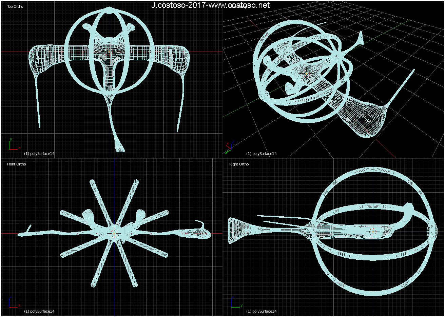Click the Top Ortho viewport label
The height and width of the screenshot is (317, 445).
(x=15, y=6)
